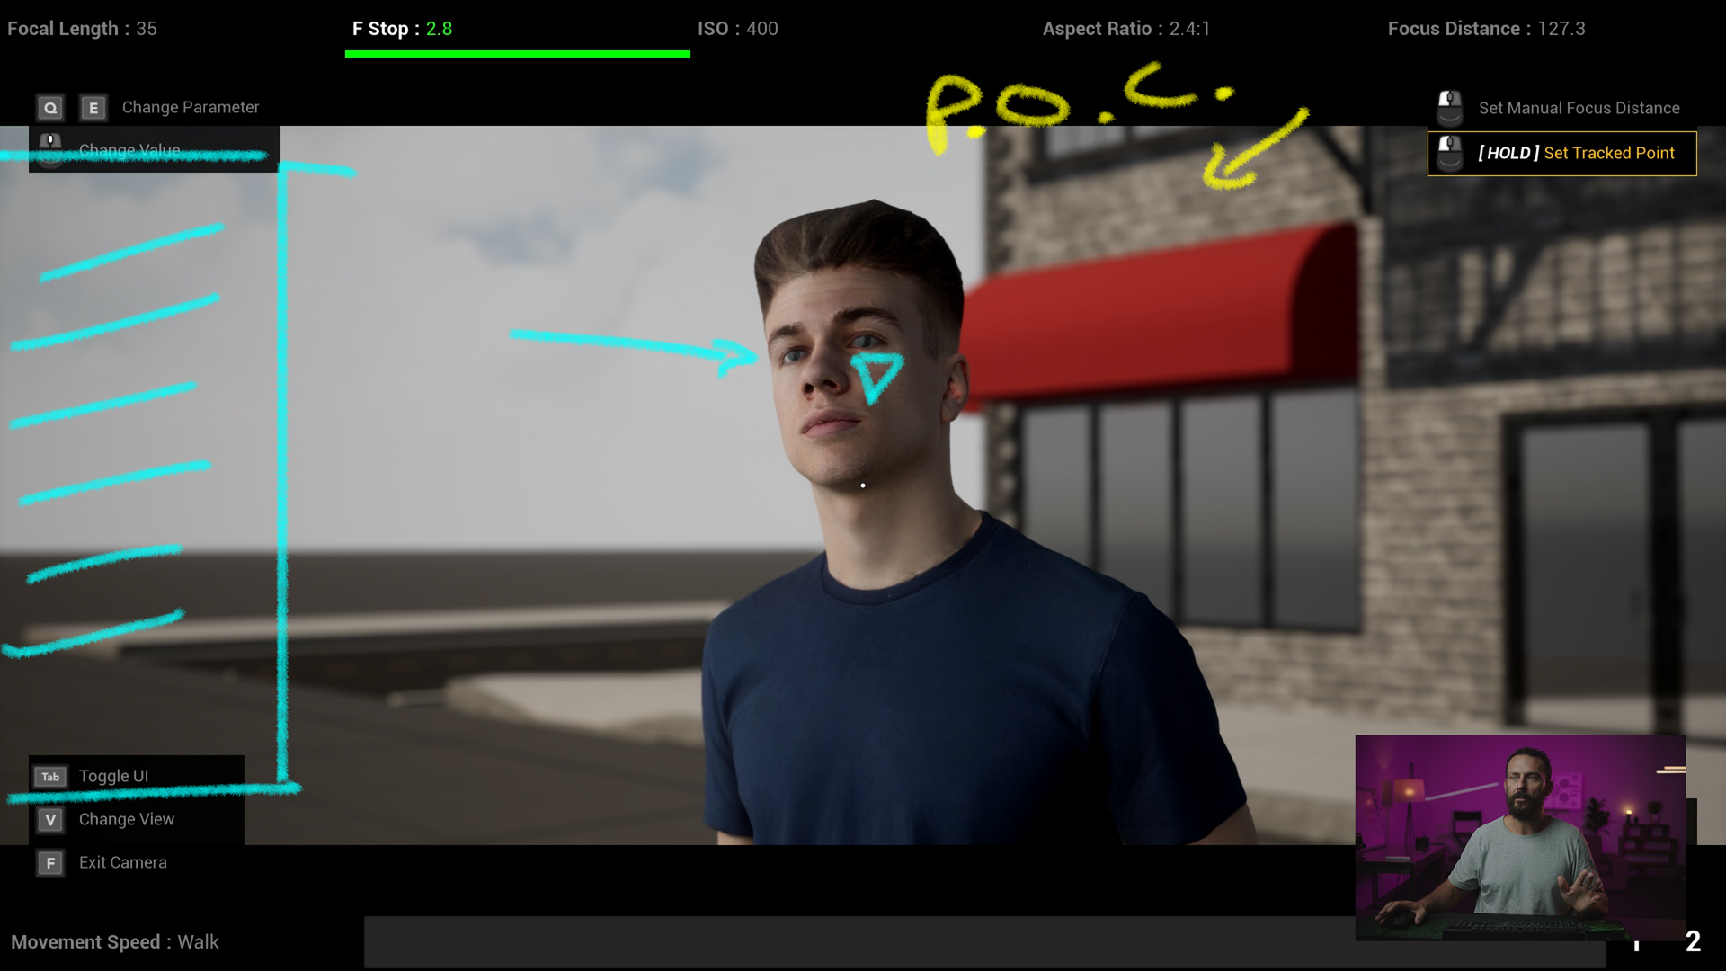
Task: Click the Movement Speed Walk label
Action: coord(115,942)
